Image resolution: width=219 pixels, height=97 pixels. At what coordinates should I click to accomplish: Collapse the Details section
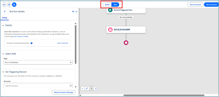(x=3, y=25)
